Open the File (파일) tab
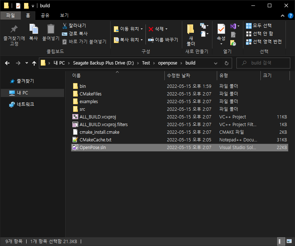The image size is (295, 246). tap(10, 15)
